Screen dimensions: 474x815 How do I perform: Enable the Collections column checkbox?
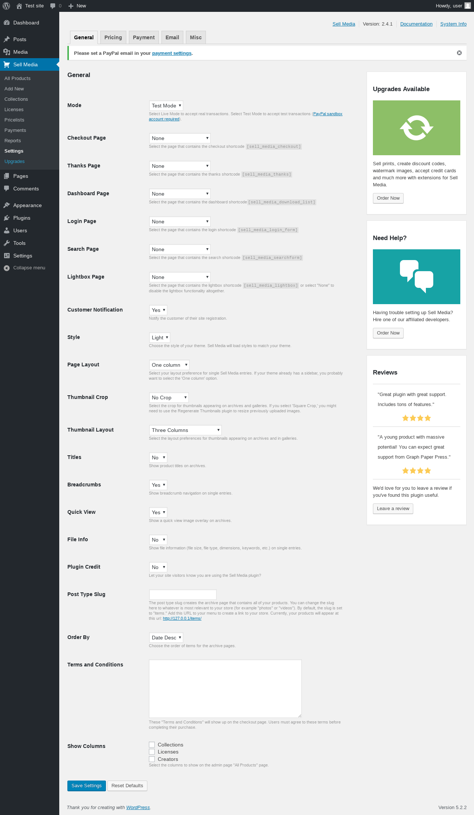click(152, 745)
